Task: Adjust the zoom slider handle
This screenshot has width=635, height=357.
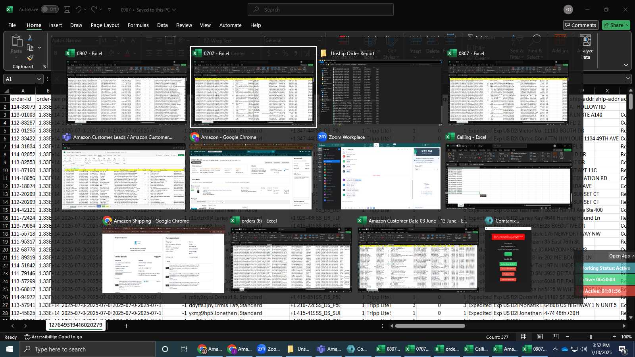Action: coord(591,337)
